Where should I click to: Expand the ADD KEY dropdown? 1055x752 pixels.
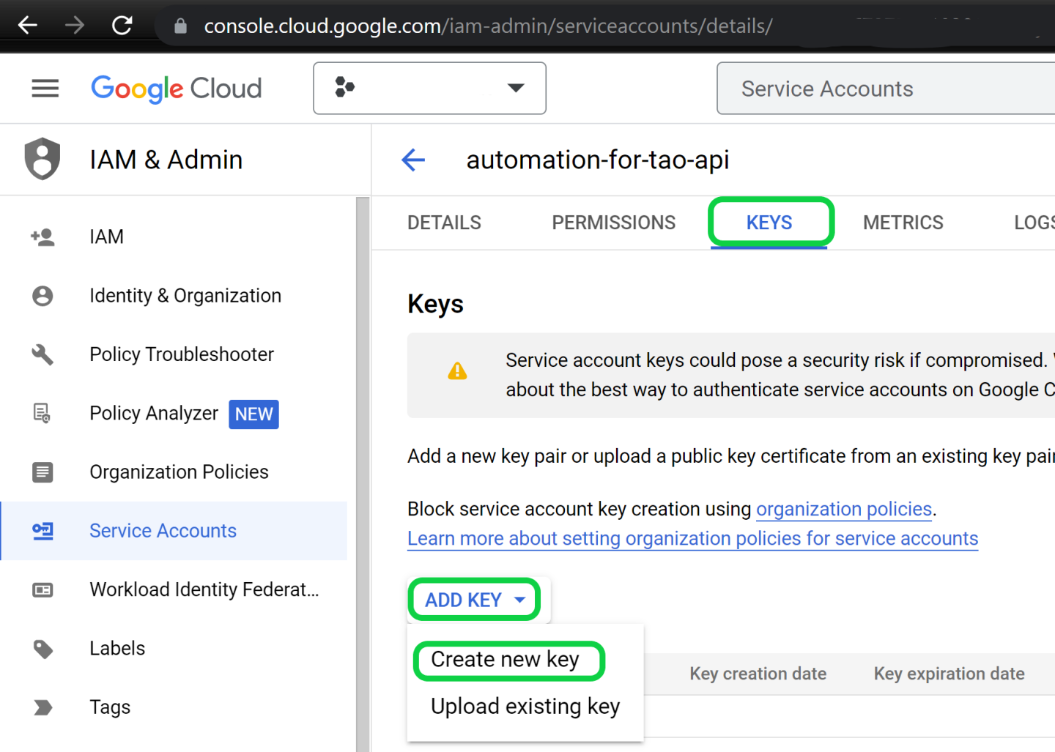click(x=474, y=600)
